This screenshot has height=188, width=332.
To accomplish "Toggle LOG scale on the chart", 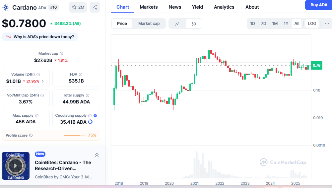I will (312, 24).
